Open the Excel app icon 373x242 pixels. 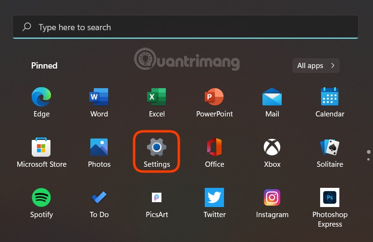(157, 97)
